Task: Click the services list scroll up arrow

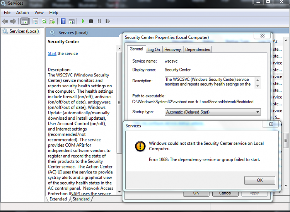Action: [x=286, y=40]
